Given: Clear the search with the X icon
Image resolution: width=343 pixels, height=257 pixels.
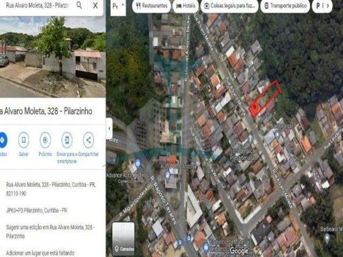Looking at the screenshot, I should click(x=95, y=5).
